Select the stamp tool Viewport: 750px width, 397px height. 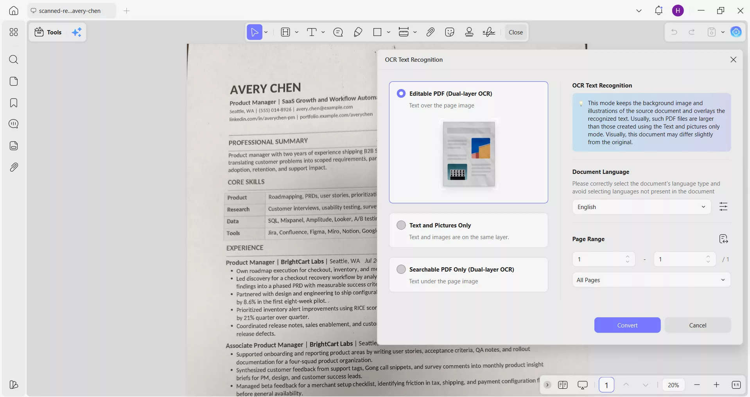pos(469,32)
